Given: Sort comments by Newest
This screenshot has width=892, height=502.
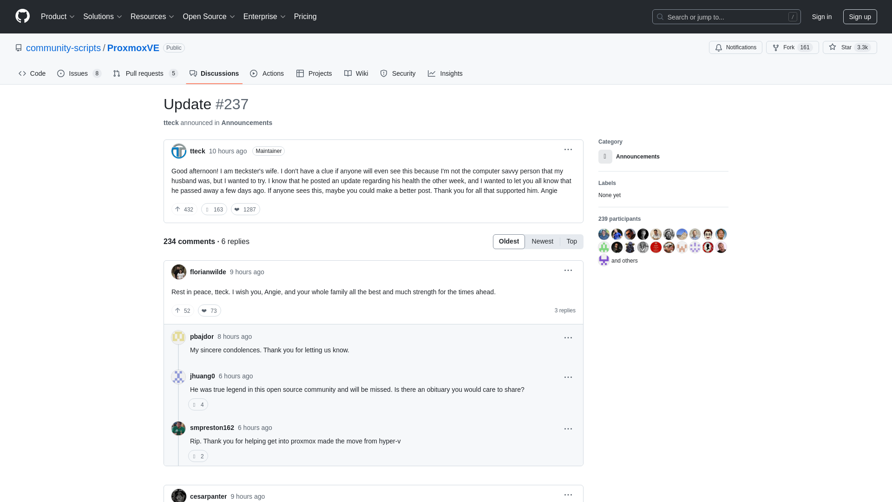Looking at the screenshot, I should click(x=542, y=242).
